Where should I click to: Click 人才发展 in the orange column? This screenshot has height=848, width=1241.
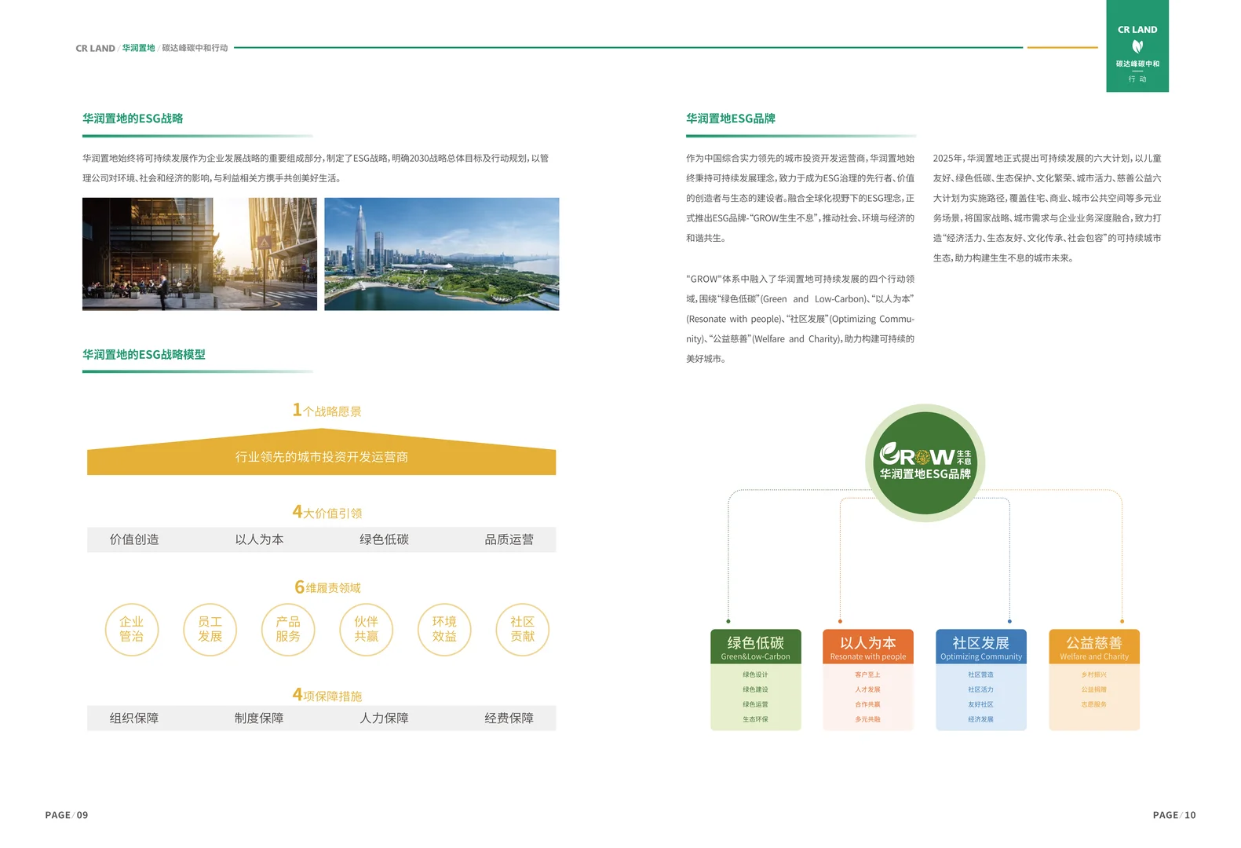click(x=867, y=689)
